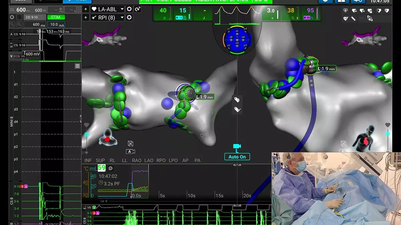Select the AP view preset
The width and height of the screenshot is (401, 225).
pyautogui.click(x=185, y=160)
